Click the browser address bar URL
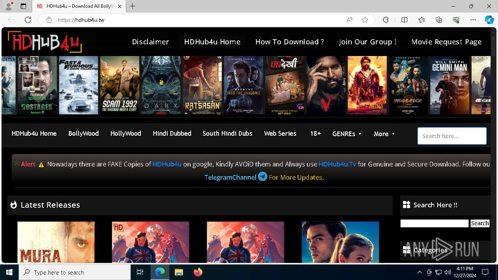Image resolution: width=498 pixels, height=280 pixels. click(81, 20)
